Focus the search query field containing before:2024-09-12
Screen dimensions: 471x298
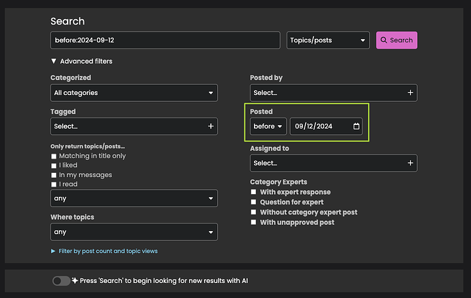[x=165, y=40]
